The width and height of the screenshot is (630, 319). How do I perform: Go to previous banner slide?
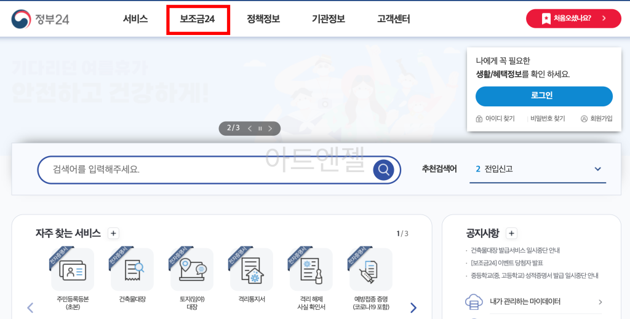pyautogui.click(x=249, y=128)
